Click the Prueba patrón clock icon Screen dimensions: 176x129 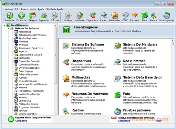pos(167,15)
